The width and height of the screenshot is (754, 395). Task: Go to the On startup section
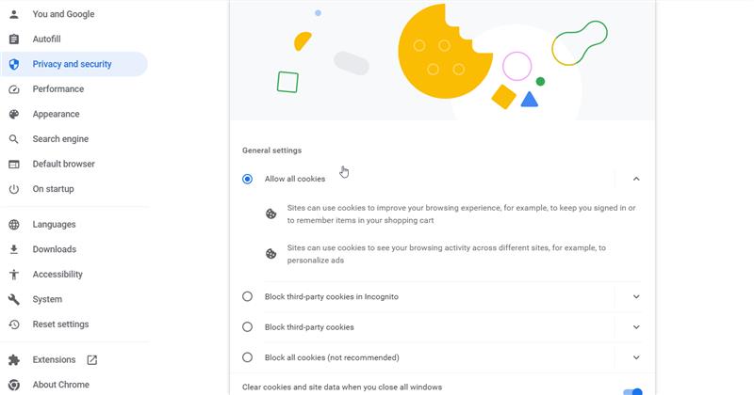tap(53, 189)
